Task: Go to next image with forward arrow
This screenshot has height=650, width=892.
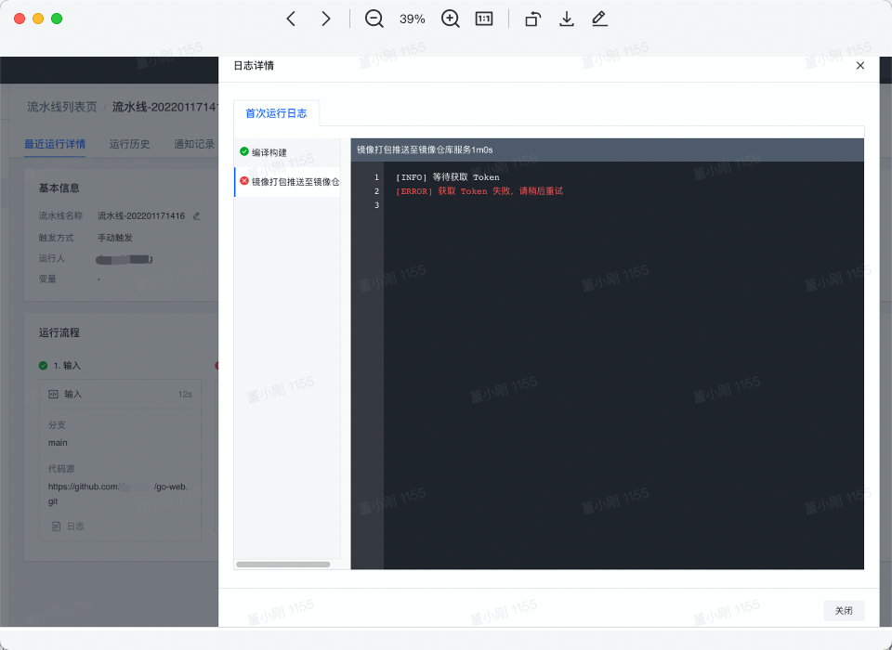Action: point(325,19)
